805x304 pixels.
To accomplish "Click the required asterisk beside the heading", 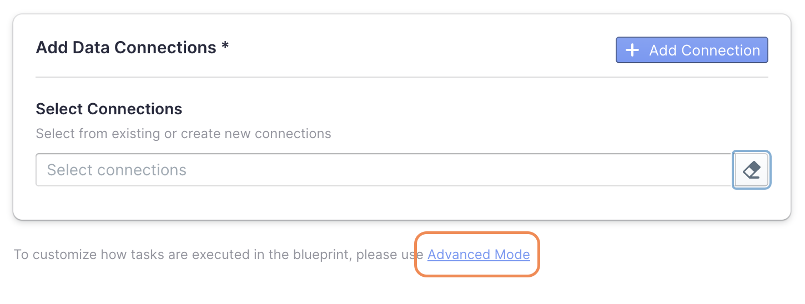I will [x=225, y=47].
